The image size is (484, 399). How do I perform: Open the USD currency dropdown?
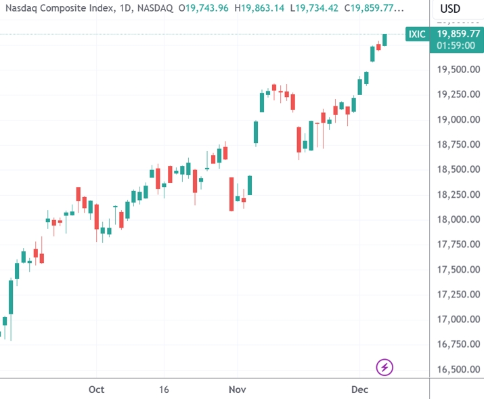tap(450, 9)
